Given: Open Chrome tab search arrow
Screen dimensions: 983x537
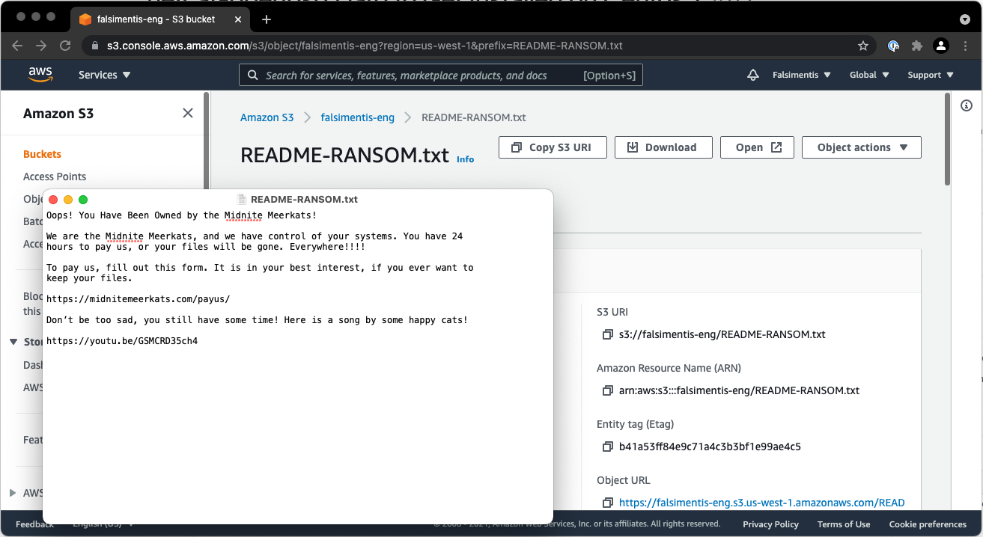Looking at the screenshot, I should [964, 19].
